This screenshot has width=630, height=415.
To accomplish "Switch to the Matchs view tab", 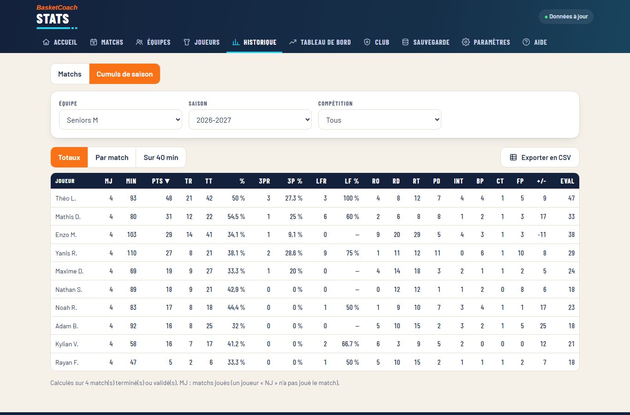I will pyautogui.click(x=70, y=74).
